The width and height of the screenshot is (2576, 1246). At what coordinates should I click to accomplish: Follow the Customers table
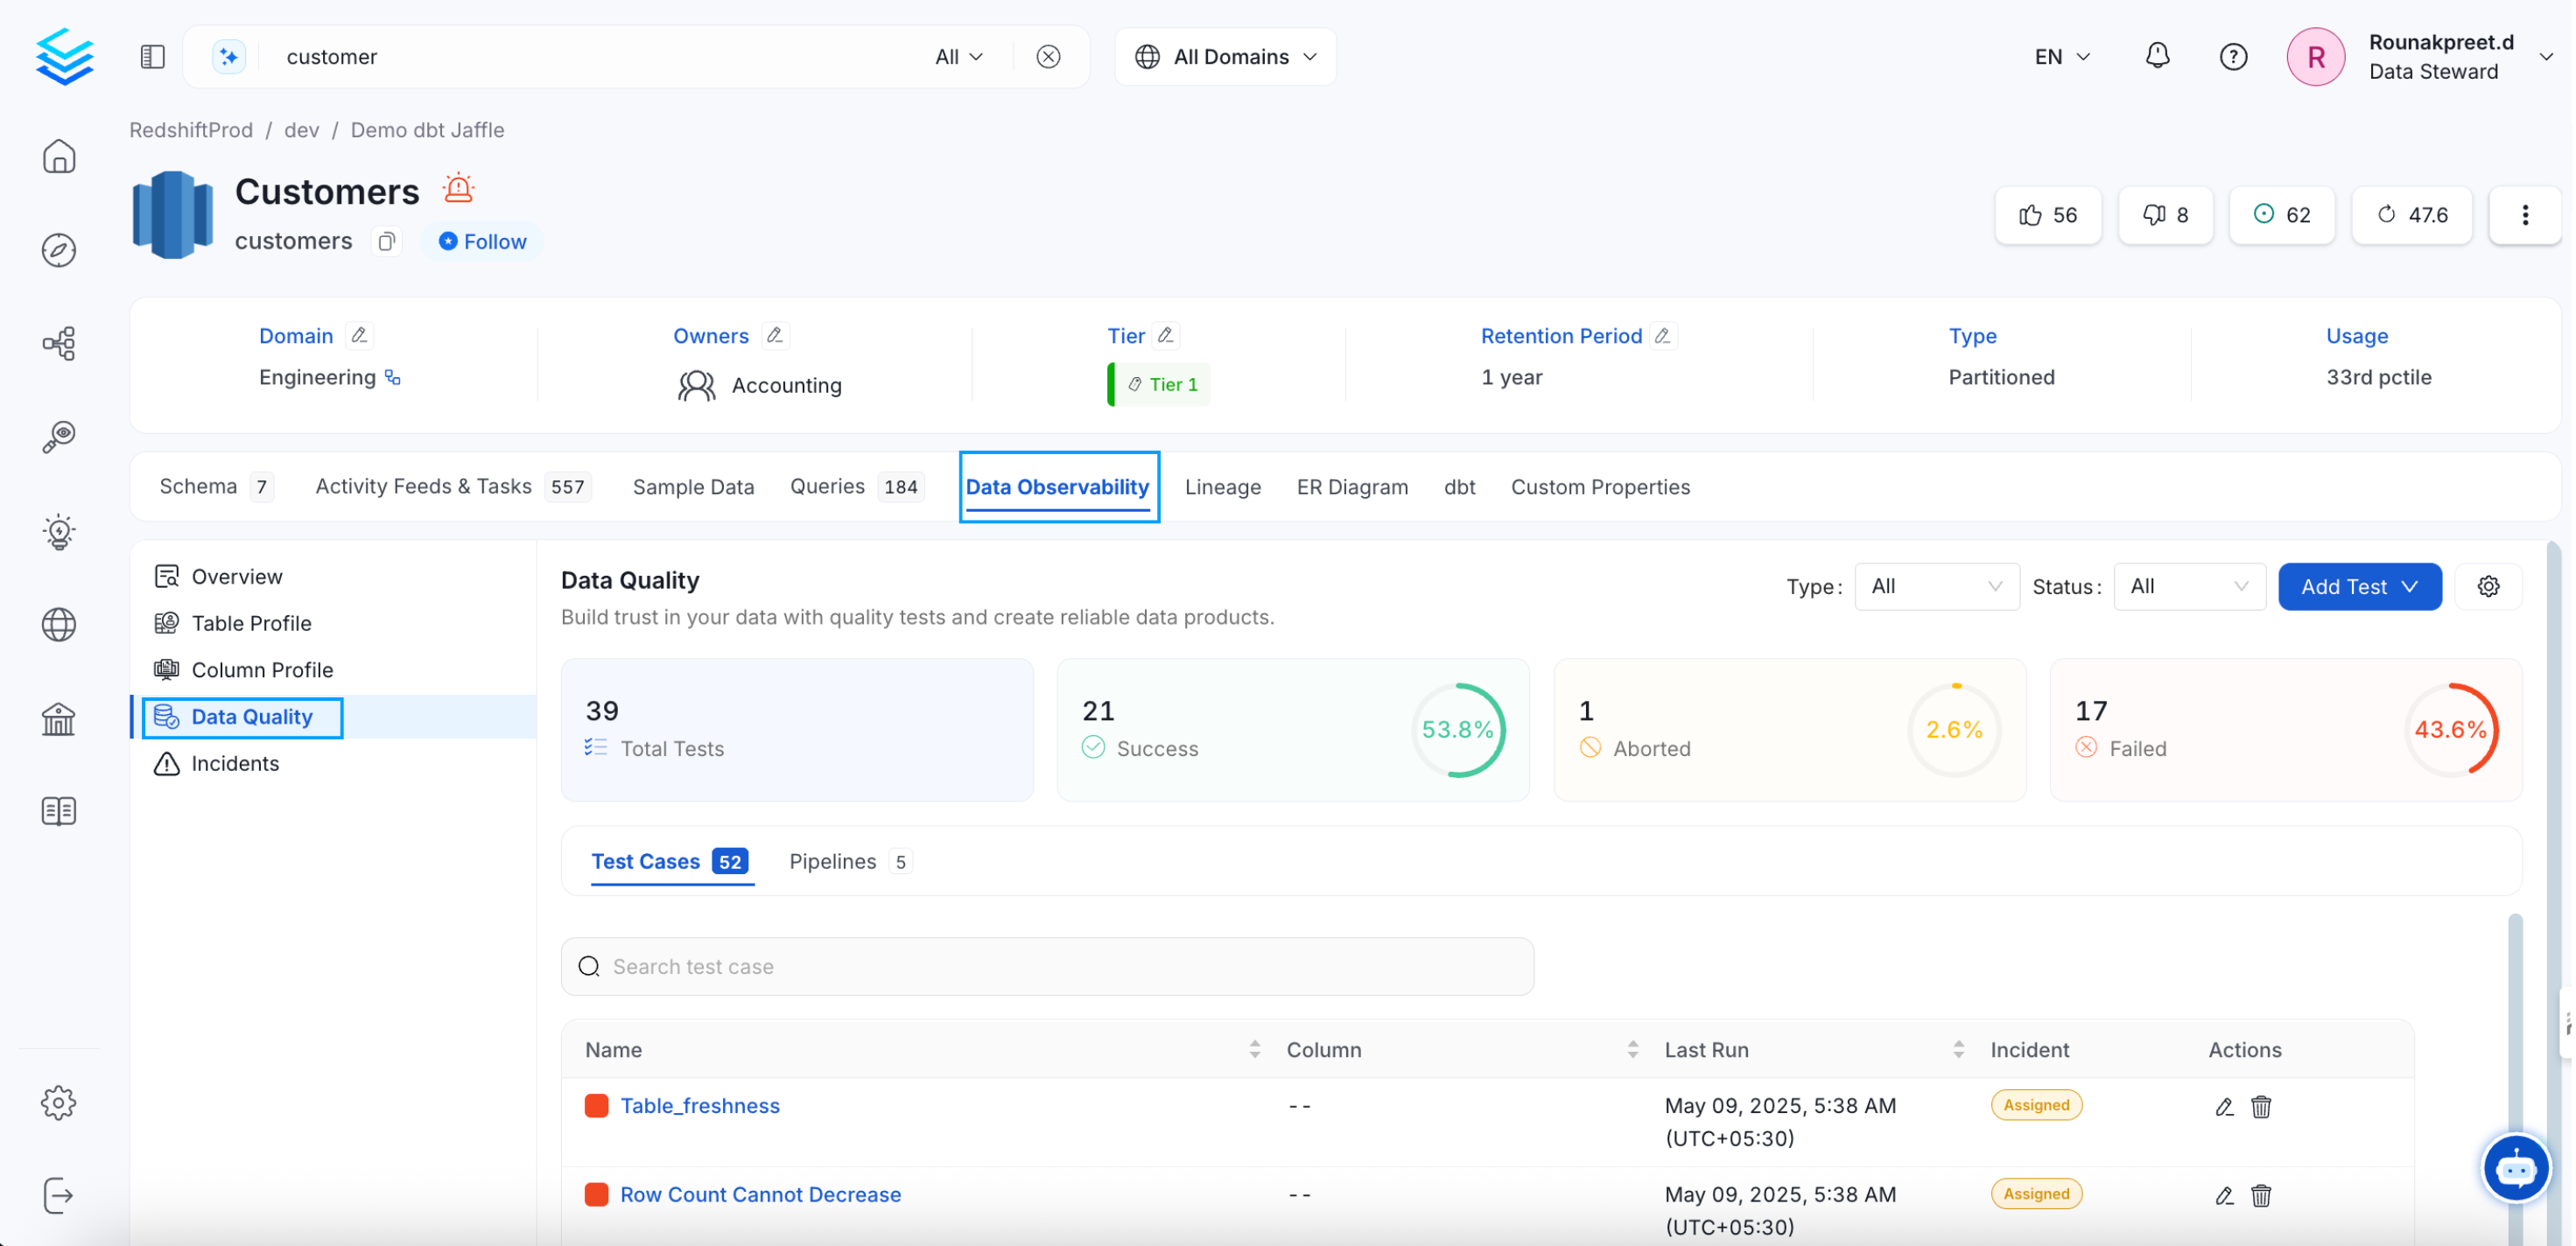[482, 241]
